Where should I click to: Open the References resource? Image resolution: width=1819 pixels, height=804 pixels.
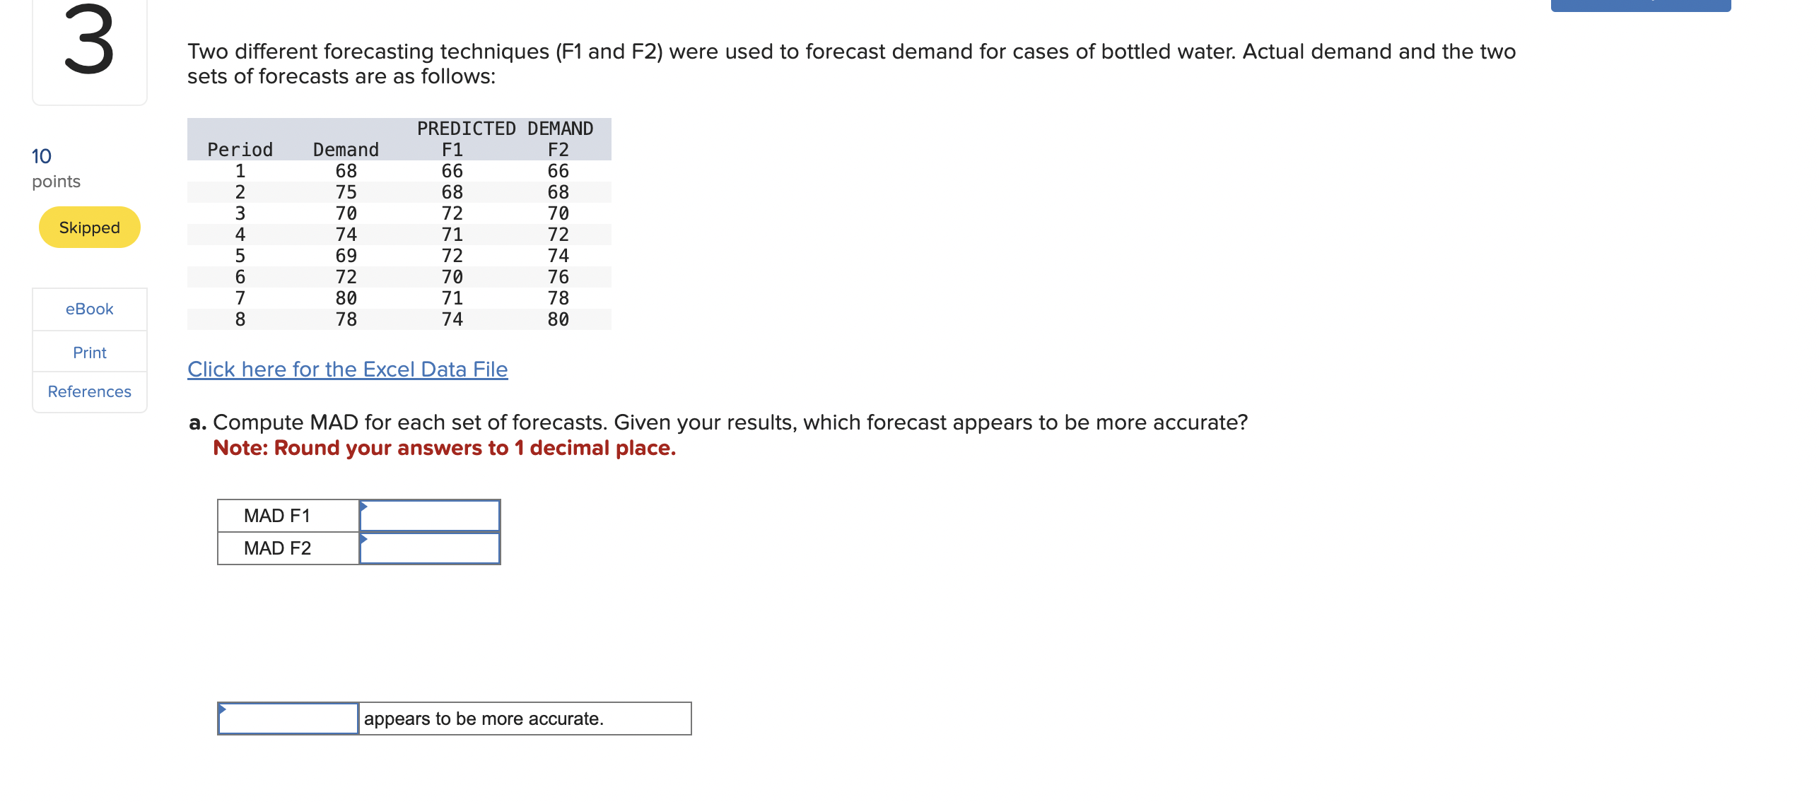coord(89,391)
